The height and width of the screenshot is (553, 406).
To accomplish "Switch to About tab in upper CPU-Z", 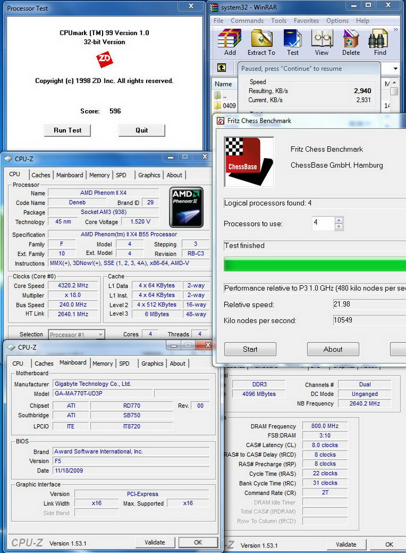I will (174, 175).
